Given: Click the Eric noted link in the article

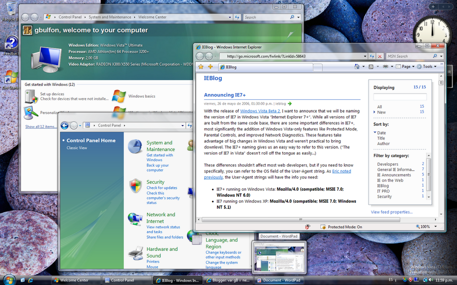Looking at the screenshot, I should (x=341, y=171).
